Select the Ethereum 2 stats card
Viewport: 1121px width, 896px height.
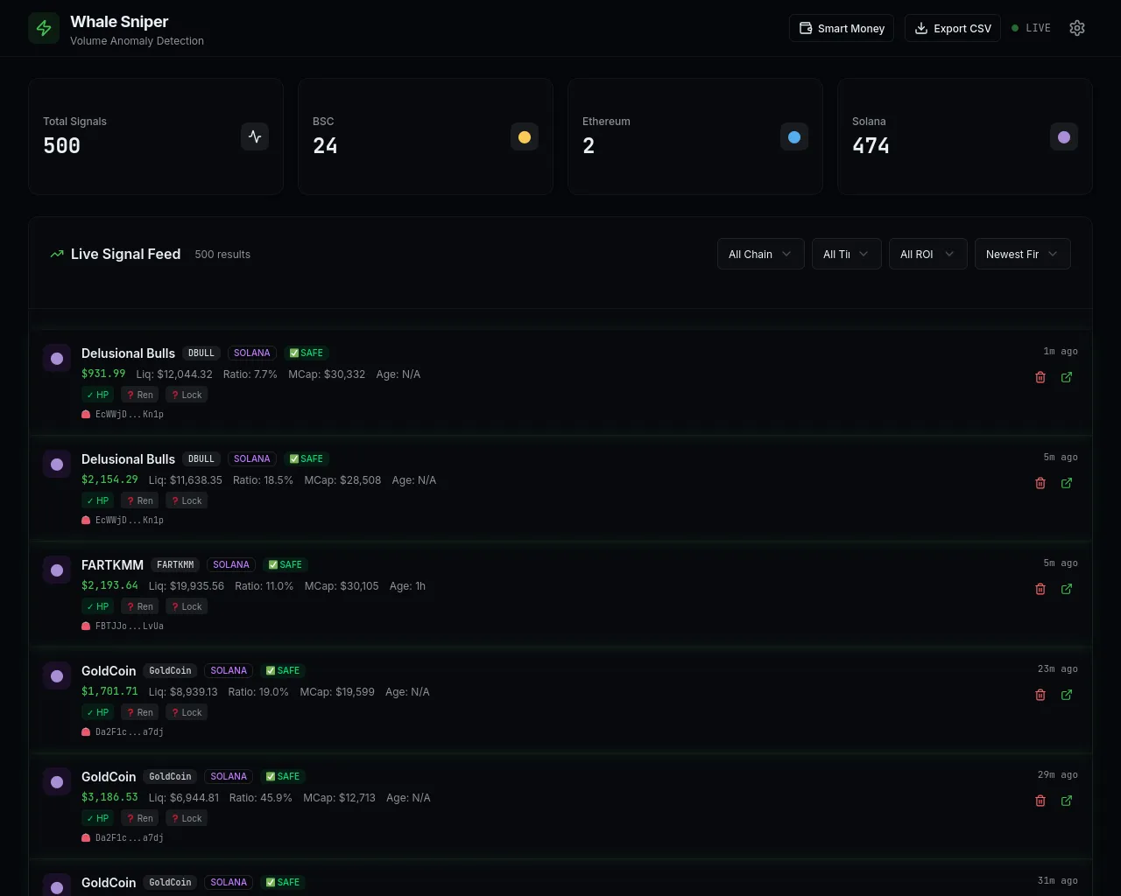[x=695, y=136]
